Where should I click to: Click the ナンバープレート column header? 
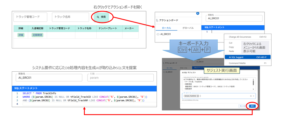click(x=109, y=29)
